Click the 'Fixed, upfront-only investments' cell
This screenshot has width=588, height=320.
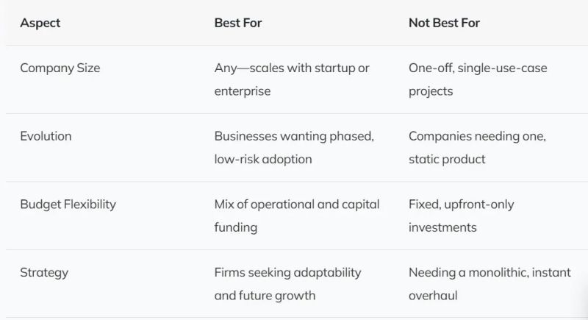[x=462, y=216]
